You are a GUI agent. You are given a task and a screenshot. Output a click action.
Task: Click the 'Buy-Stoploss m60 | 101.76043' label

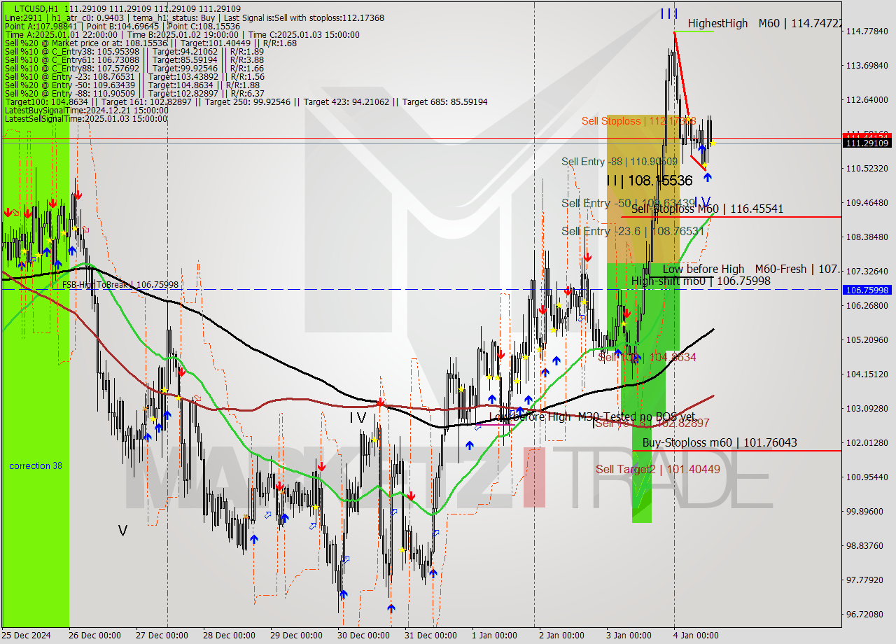(x=720, y=443)
